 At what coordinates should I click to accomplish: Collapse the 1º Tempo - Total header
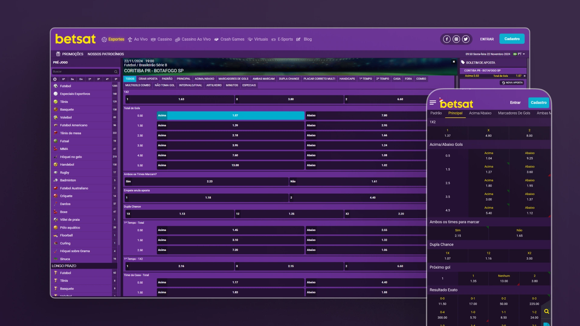point(275,223)
